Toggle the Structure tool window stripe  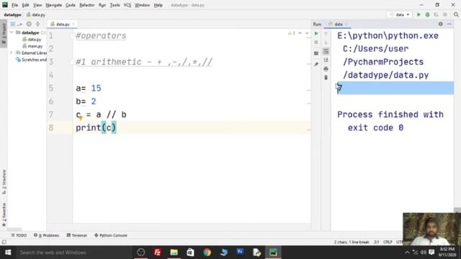click(x=4, y=181)
